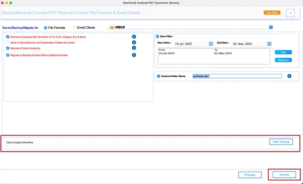The width and height of the screenshot is (303, 184).
Task: Toggle Maintain Folder Hierarchy checkbox
Action: [x=8, y=48]
